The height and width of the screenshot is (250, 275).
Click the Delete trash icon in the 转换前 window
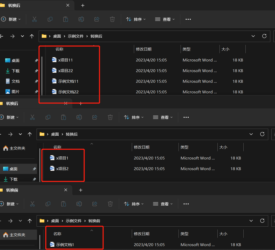tap(110, 204)
